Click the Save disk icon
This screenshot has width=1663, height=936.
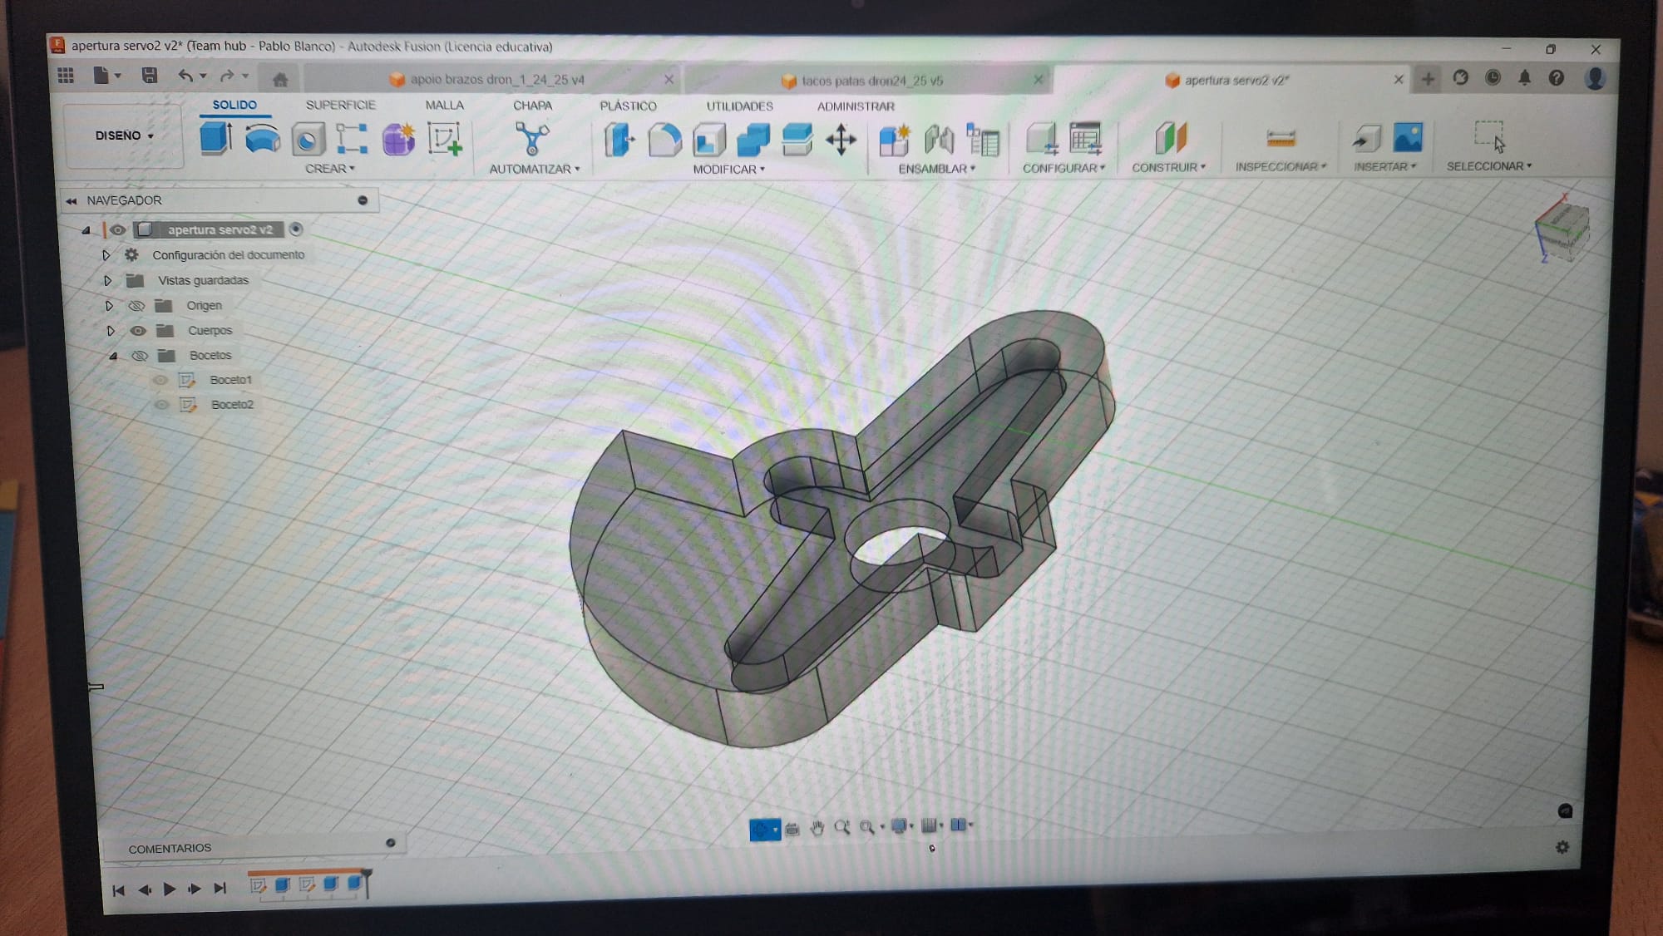coord(150,76)
